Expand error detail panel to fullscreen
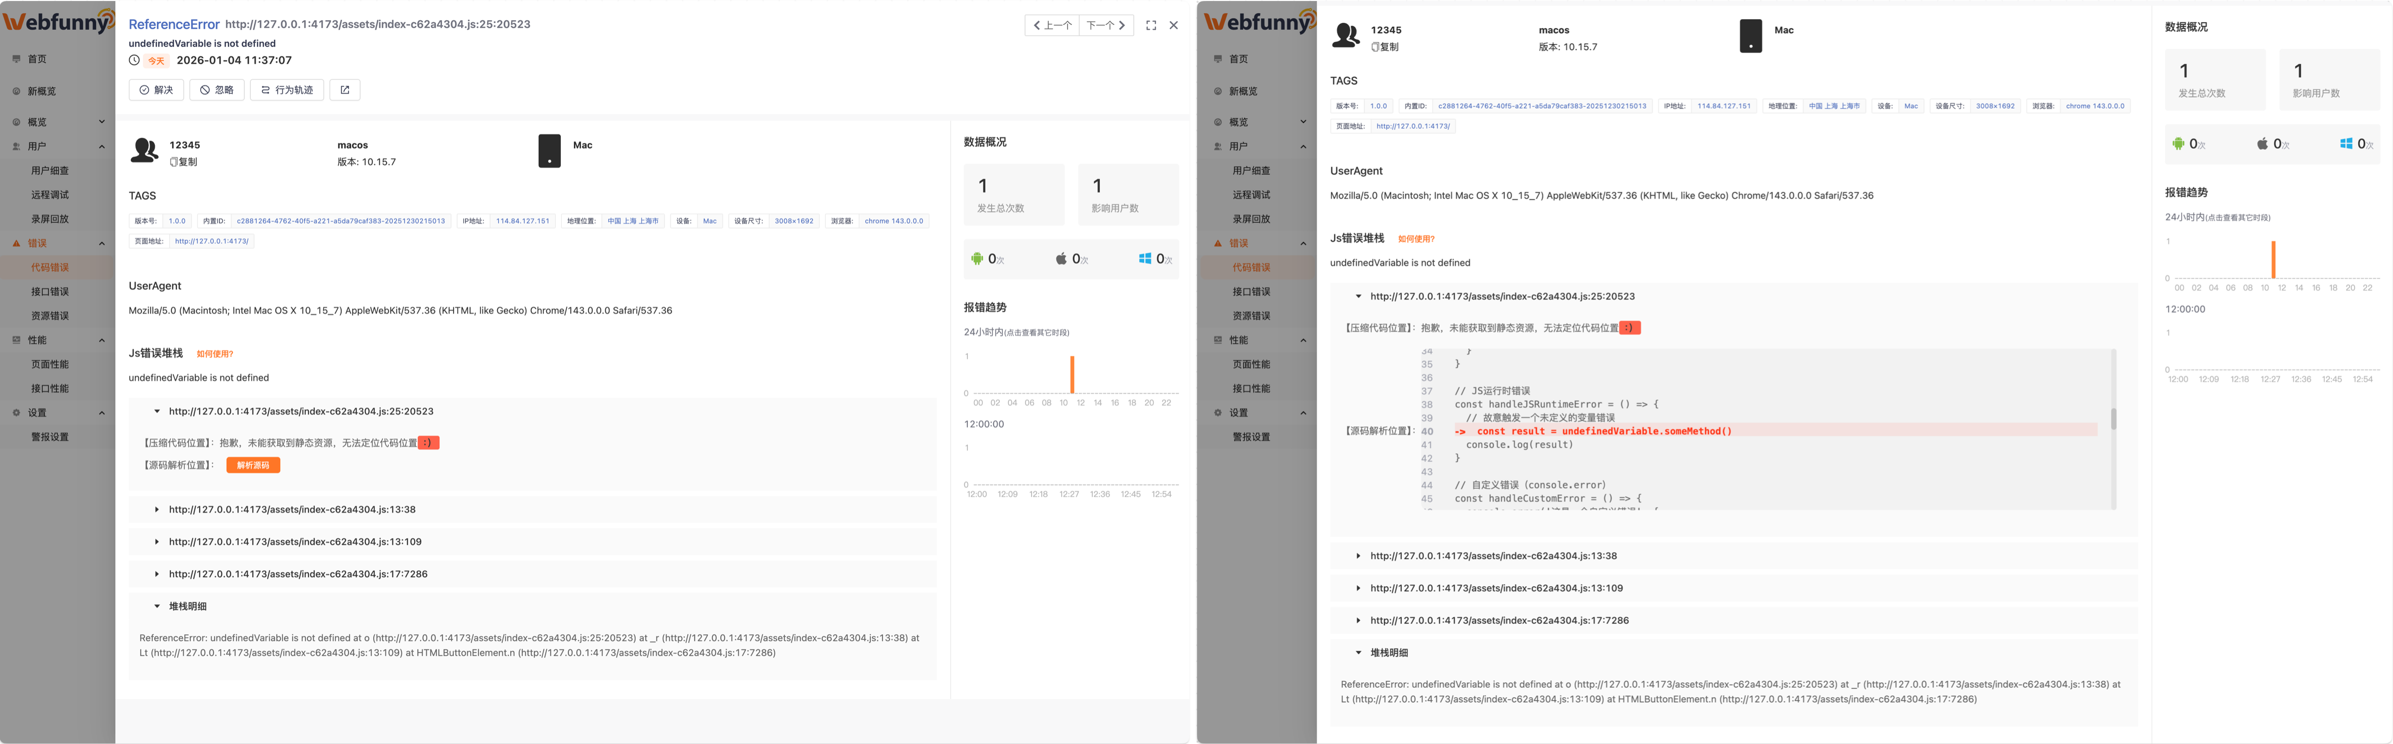This screenshot has width=2393, height=744. tap(1151, 26)
